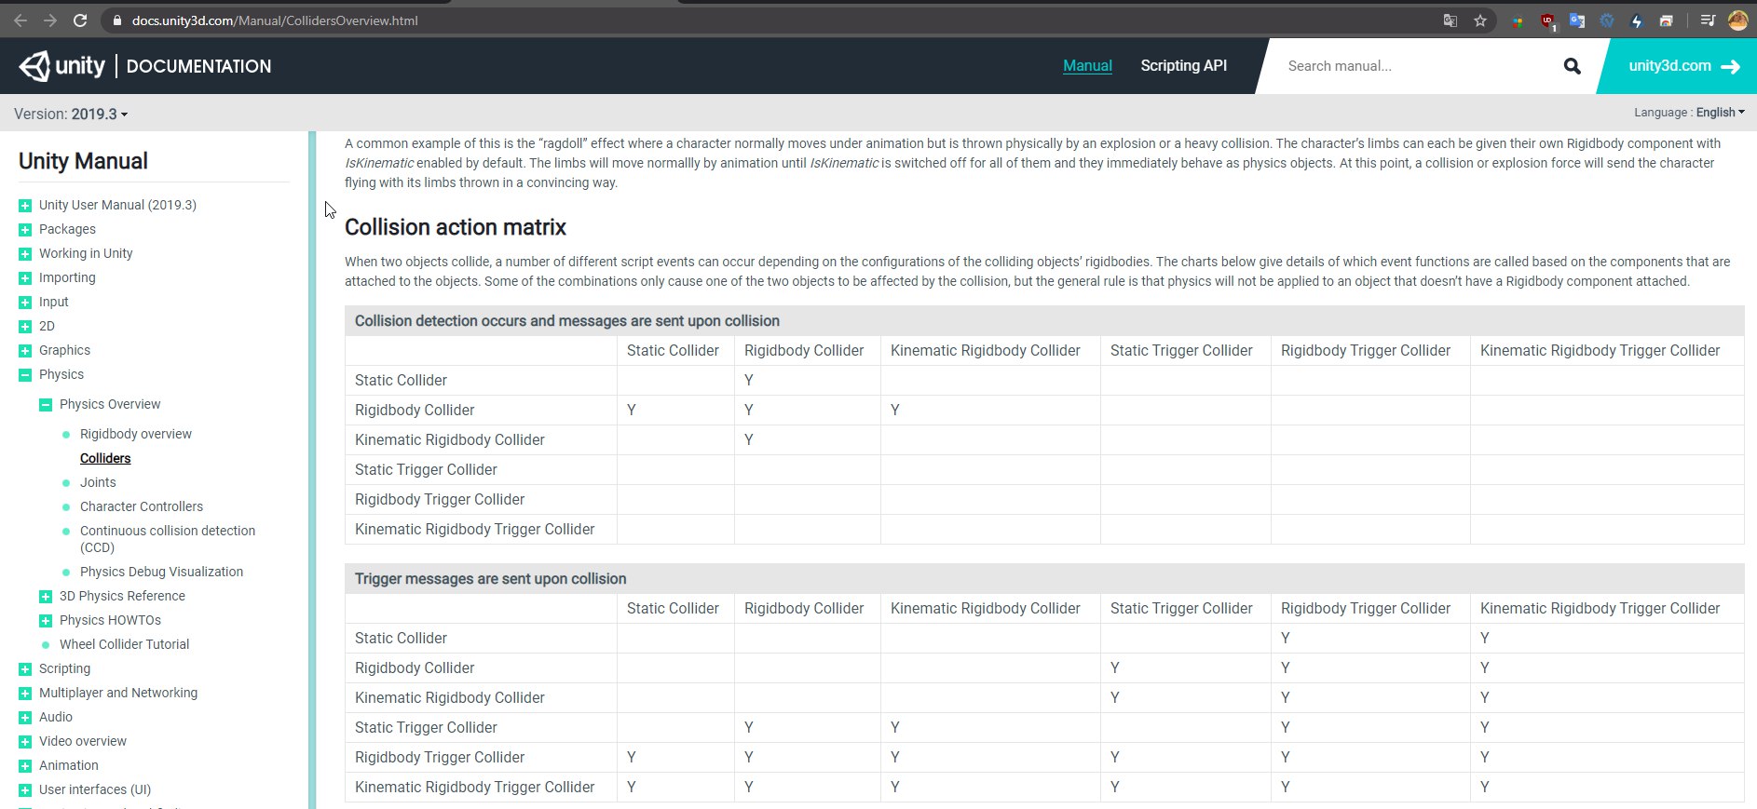Click the browser address bar URL
This screenshot has width=1757, height=809.
tap(275, 20)
